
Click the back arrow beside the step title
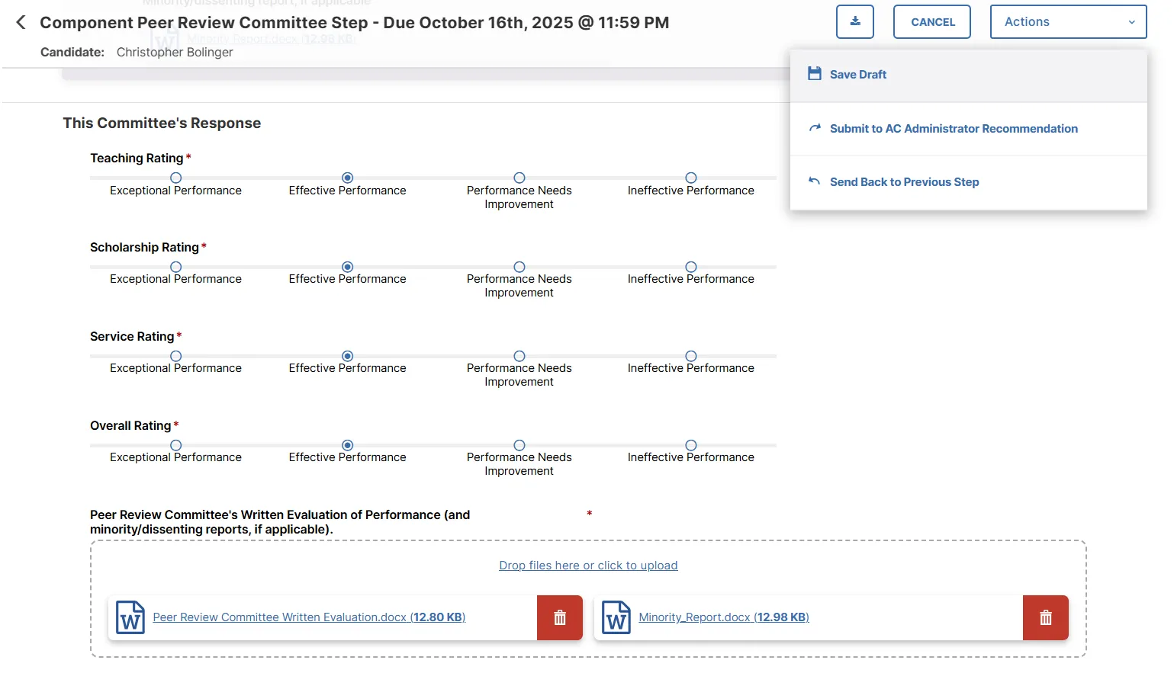point(20,22)
